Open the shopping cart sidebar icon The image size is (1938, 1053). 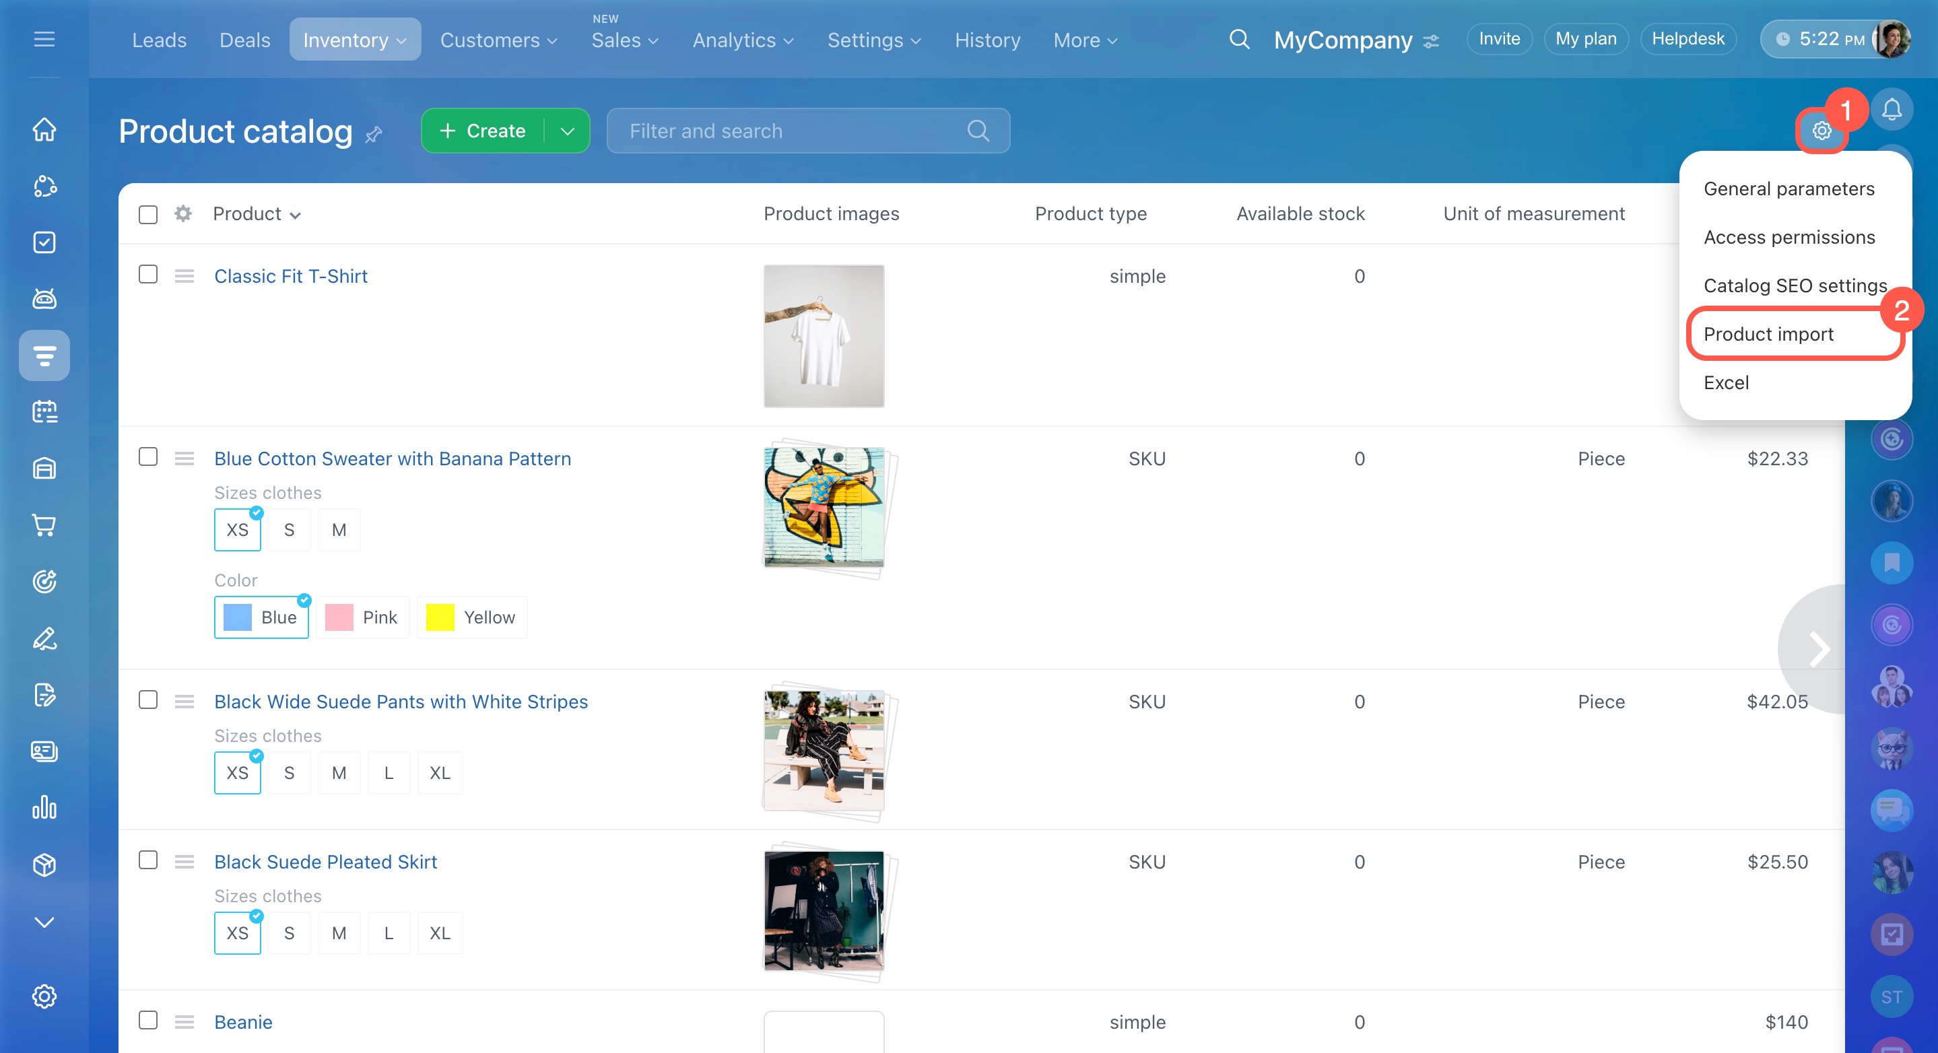pos(44,525)
